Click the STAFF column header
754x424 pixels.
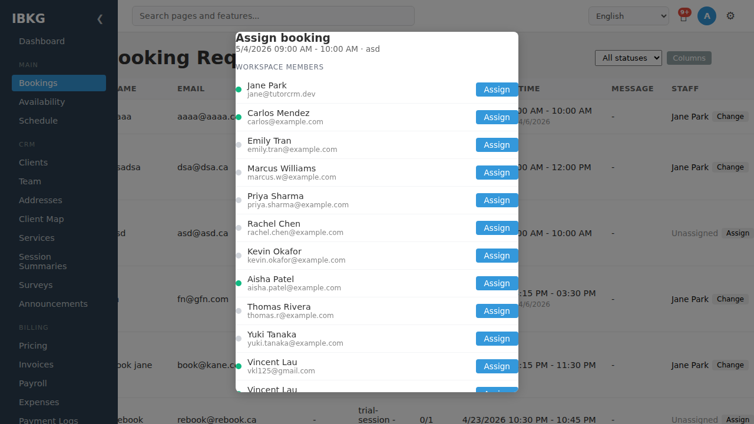[684, 89]
